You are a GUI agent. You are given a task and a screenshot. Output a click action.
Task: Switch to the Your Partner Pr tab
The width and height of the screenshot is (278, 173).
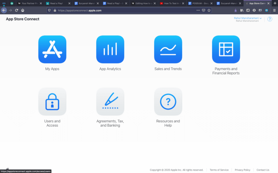[x=30, y=3]
